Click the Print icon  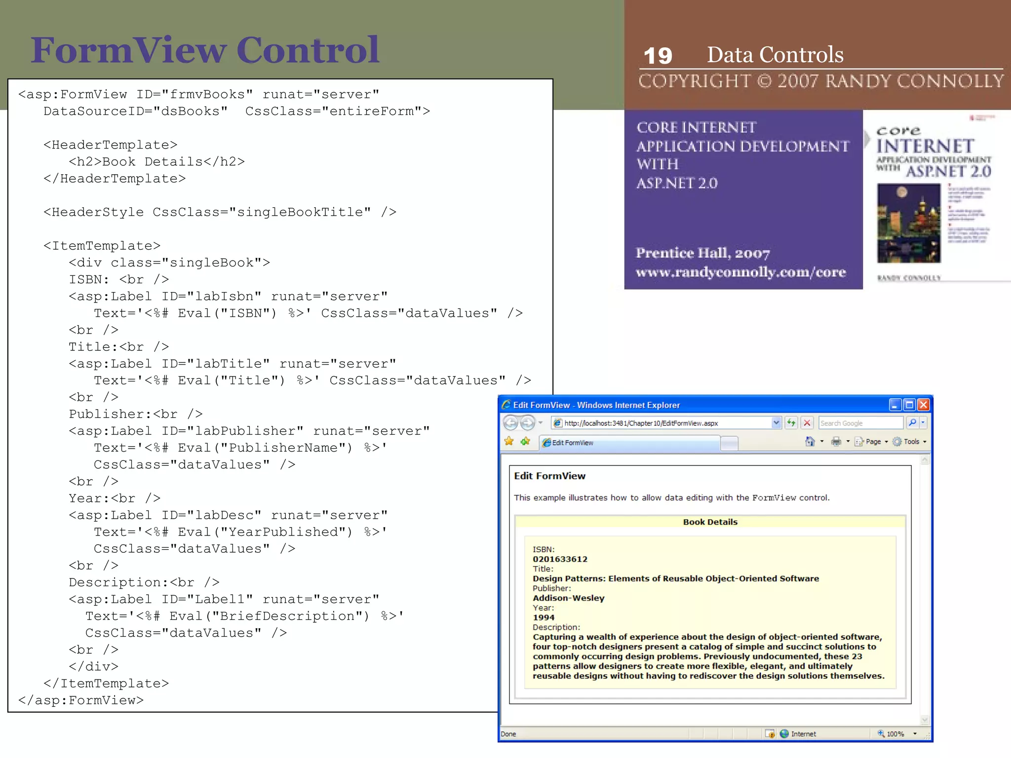pyautogui.click(x=836, y=442)
